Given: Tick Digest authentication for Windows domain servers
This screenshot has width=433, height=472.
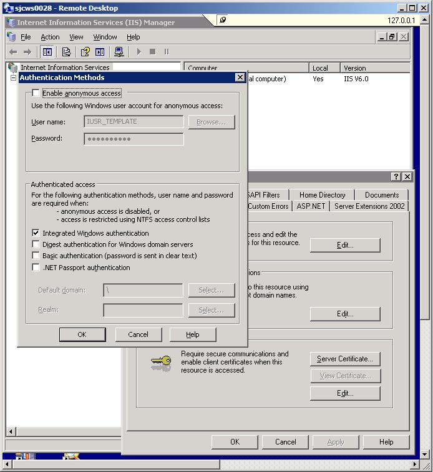Looking at the screenshot, I should 36,244.
